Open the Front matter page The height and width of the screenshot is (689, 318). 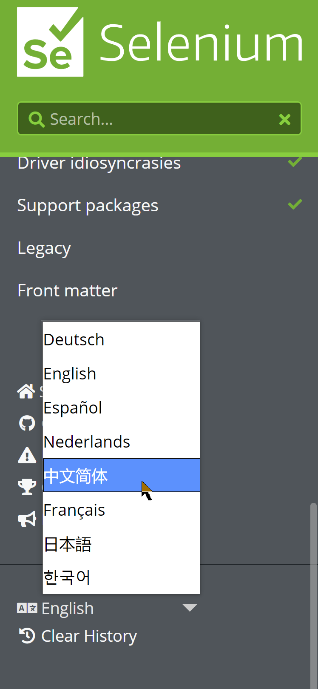67,290
